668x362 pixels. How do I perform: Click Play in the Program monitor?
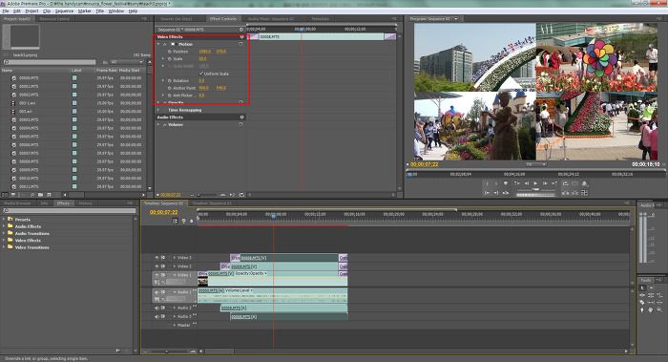point(535,183)
